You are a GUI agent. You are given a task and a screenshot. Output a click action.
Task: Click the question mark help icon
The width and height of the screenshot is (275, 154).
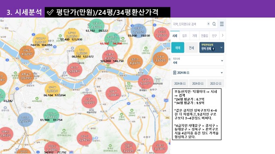click(213, 49)
